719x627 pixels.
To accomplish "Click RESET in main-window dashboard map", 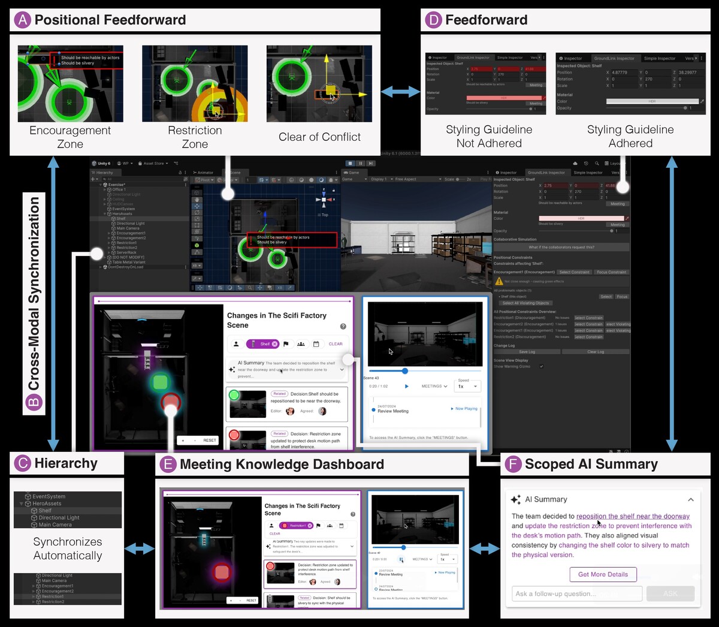I will [210, 441].
